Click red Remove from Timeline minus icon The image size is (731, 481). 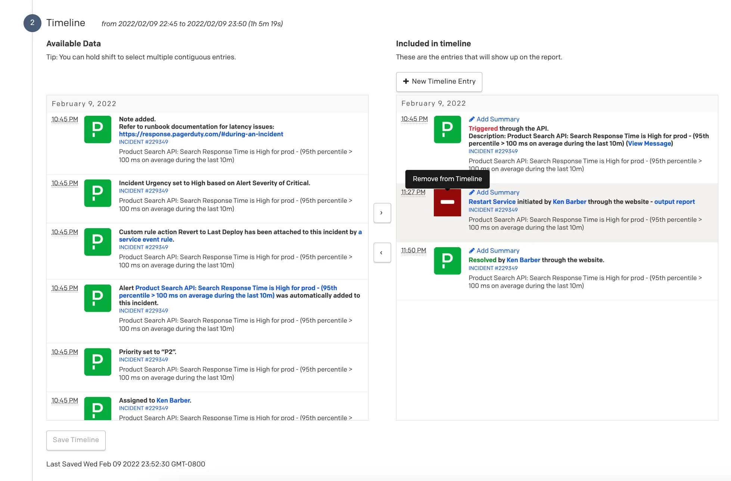click(447, 202)
